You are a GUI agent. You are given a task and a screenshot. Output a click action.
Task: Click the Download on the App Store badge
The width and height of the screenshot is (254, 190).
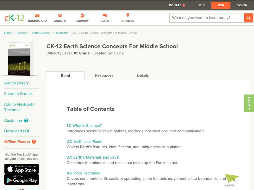pos(22,169)
